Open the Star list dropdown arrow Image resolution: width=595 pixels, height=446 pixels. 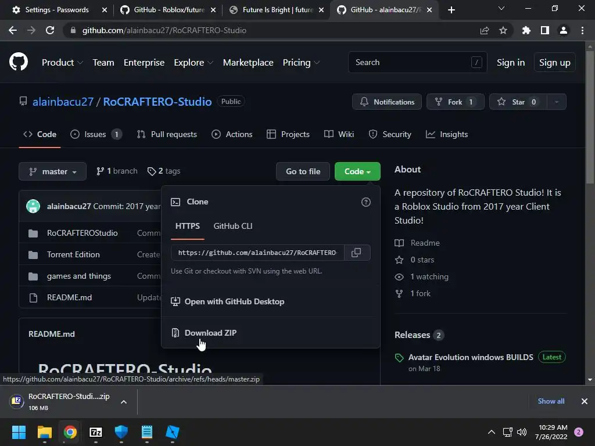point(557,102)
